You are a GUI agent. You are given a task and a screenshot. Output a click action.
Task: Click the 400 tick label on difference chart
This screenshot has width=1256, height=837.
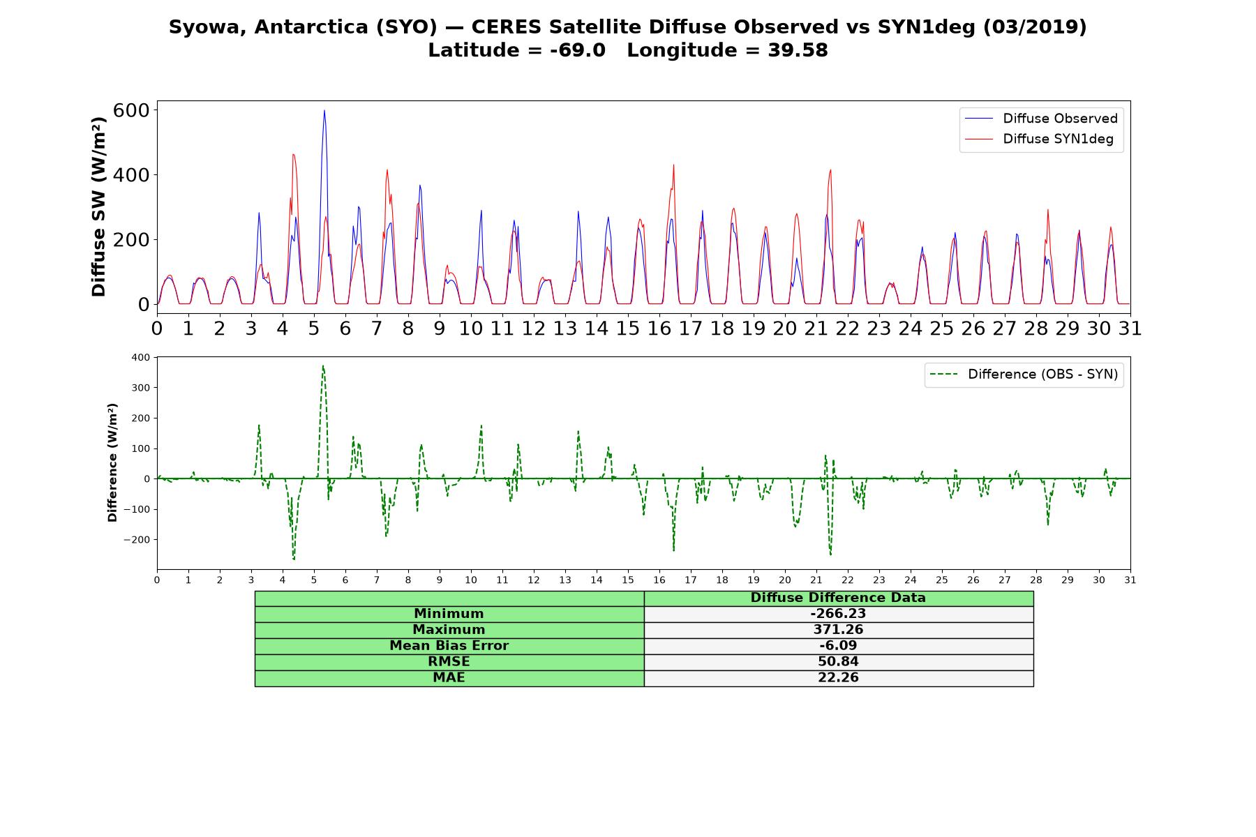pos(140,357)
